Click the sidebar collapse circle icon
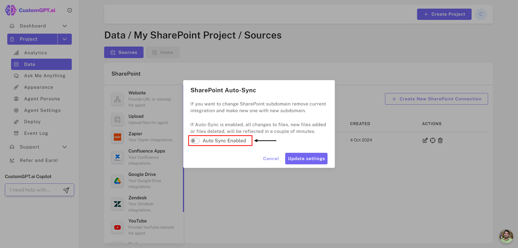 [x=70, y=10]
